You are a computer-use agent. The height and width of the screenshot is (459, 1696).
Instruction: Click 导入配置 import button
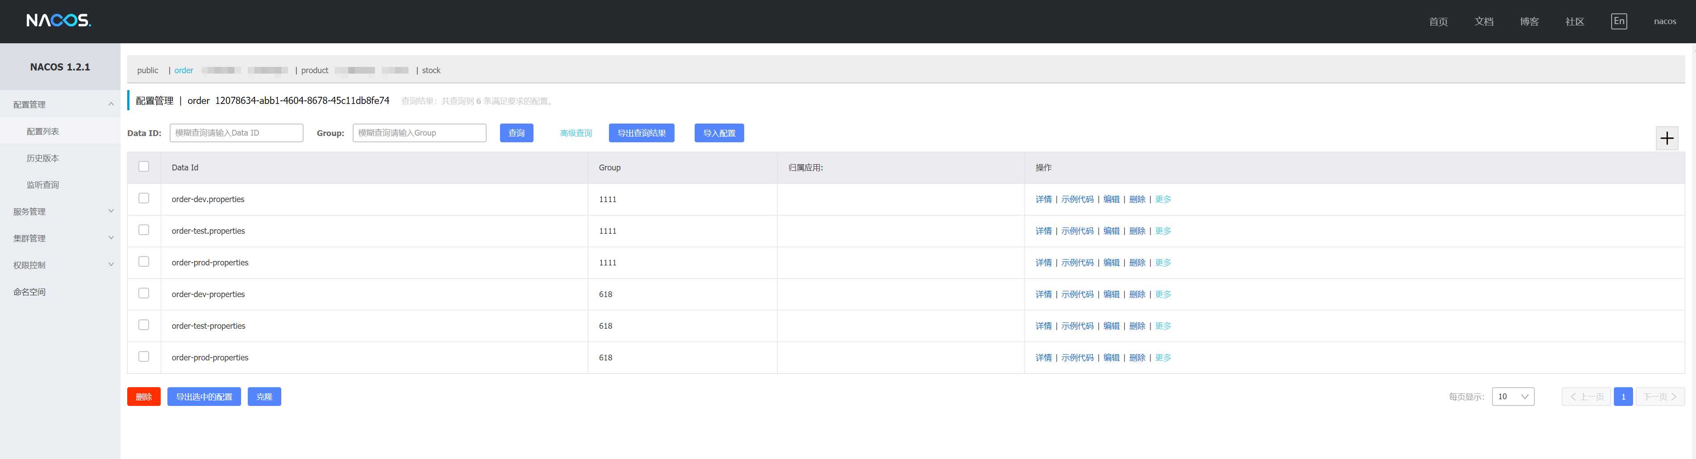(x=719, y=133)
